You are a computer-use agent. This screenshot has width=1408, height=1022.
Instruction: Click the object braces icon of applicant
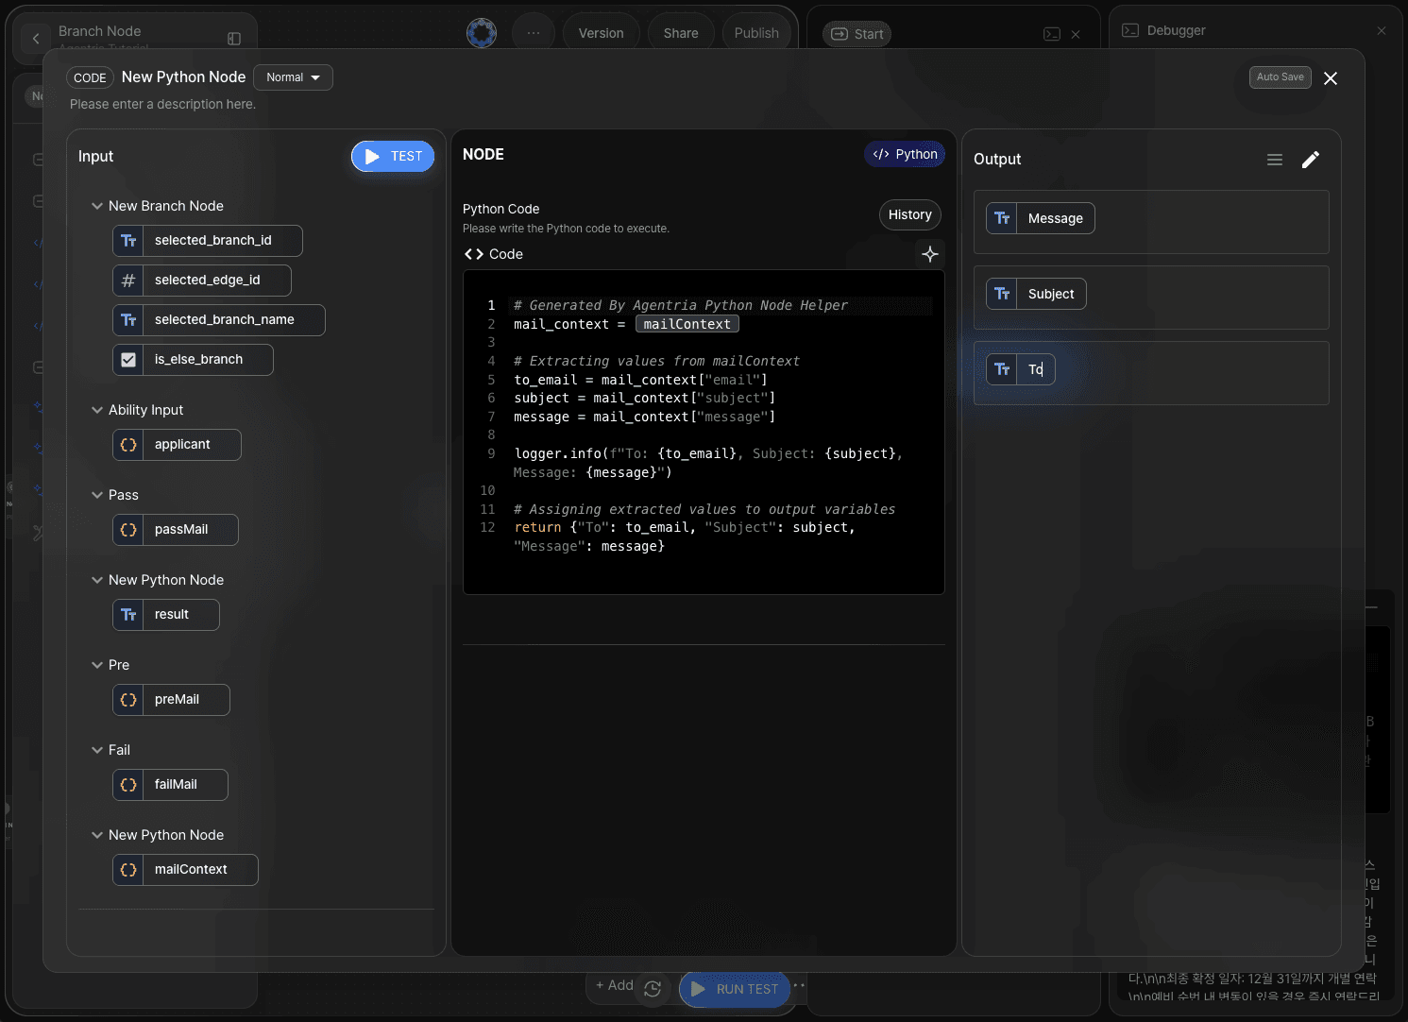pos(128,445)
